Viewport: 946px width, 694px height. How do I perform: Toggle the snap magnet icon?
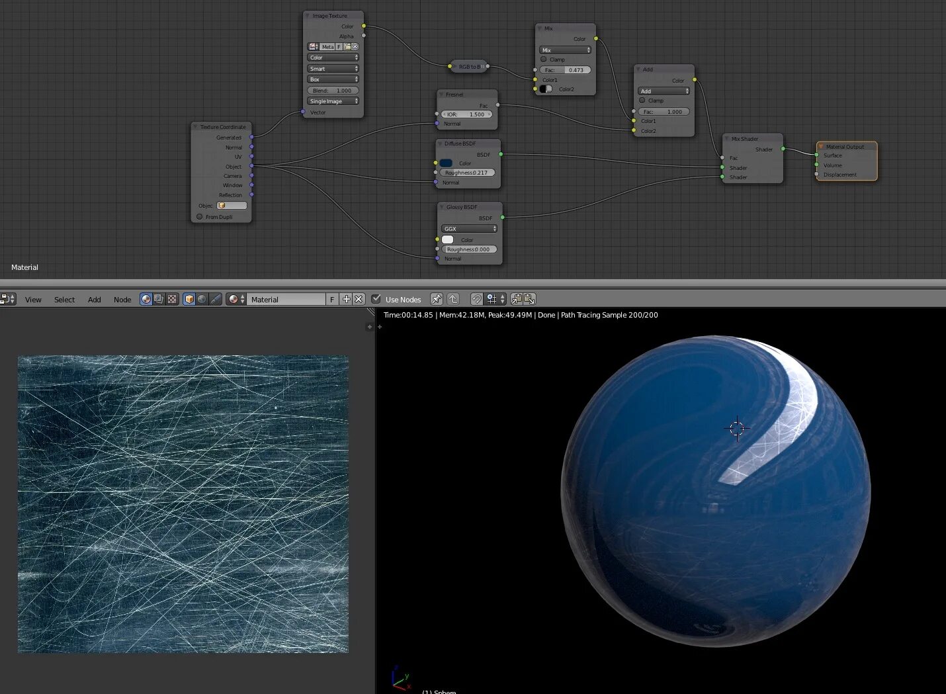click(476, 299)
